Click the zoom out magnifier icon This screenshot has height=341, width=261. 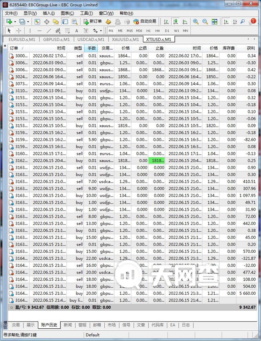205,22
